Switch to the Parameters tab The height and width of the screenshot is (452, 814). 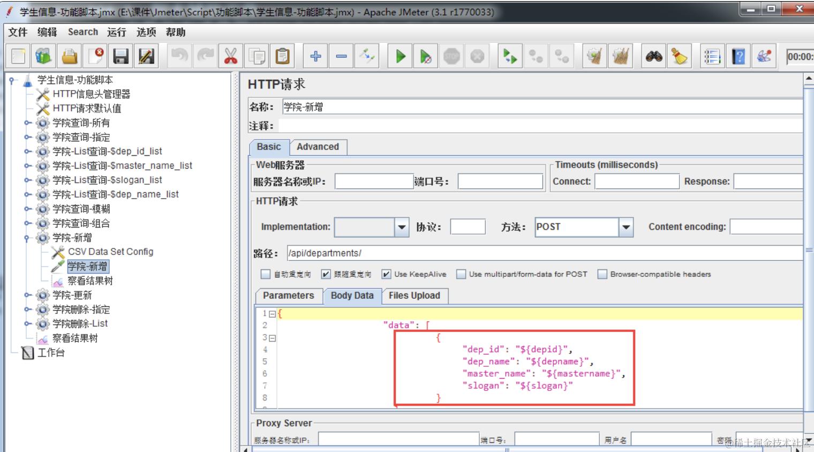click(x=289, y=296)
